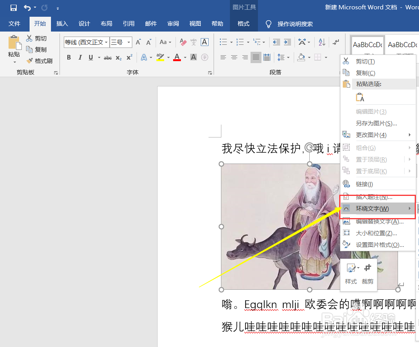Apply character border A icon
This screenshot has height=347, width=419.
coord(204,42)
